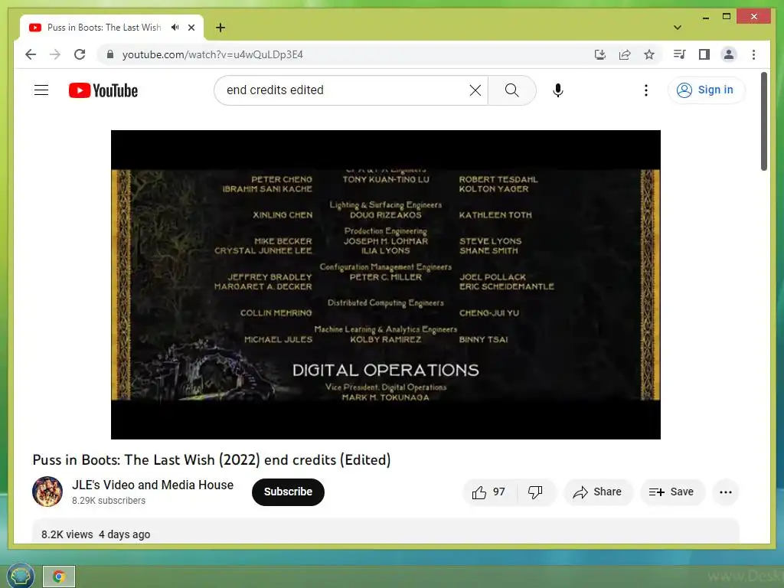Click the browser forward arrow
The width and height of the screenshot is (784, 588).
pos(55,54)
